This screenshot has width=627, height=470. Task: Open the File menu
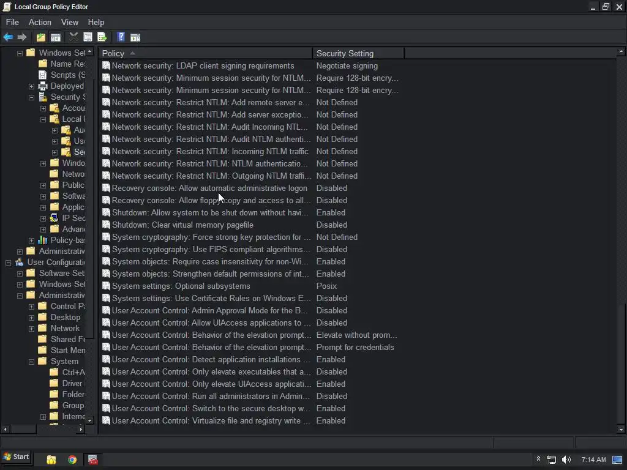[12, 23]
